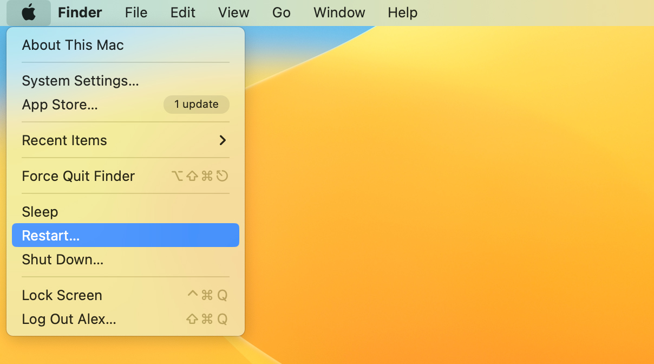Viewport: 654px width, 364px height.
Task: Choose Force Quit Finder
Action: click(126, 176)
